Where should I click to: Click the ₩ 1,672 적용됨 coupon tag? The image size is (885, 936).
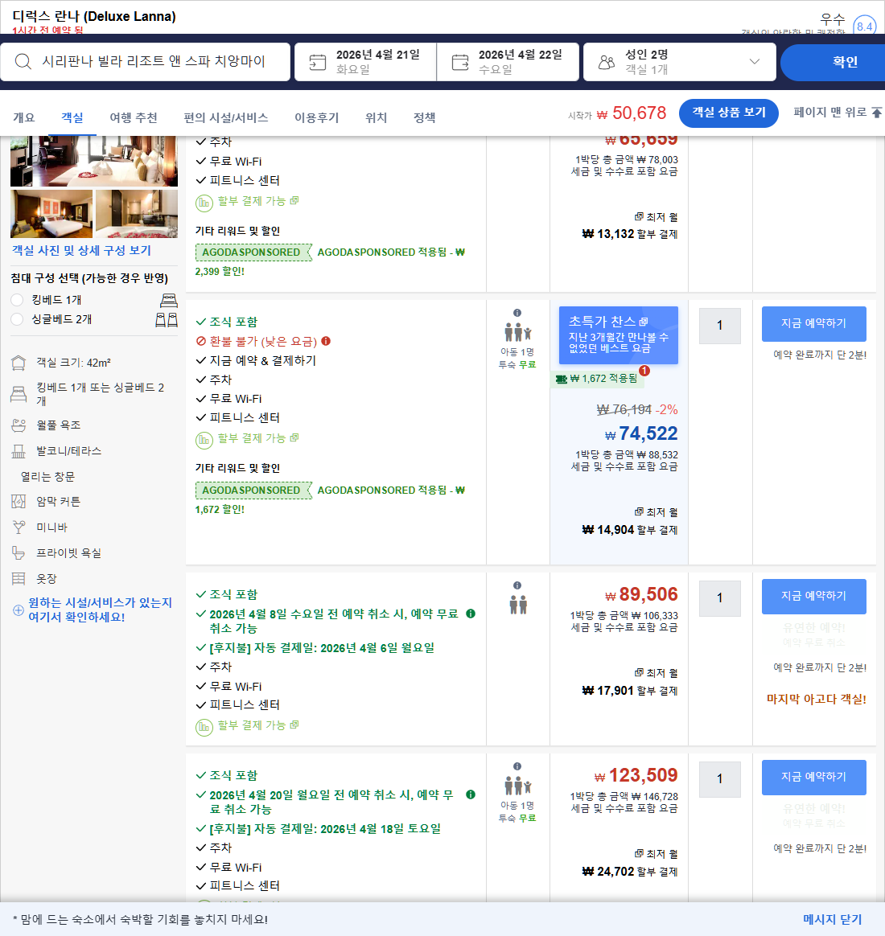(x=596, y=379)
